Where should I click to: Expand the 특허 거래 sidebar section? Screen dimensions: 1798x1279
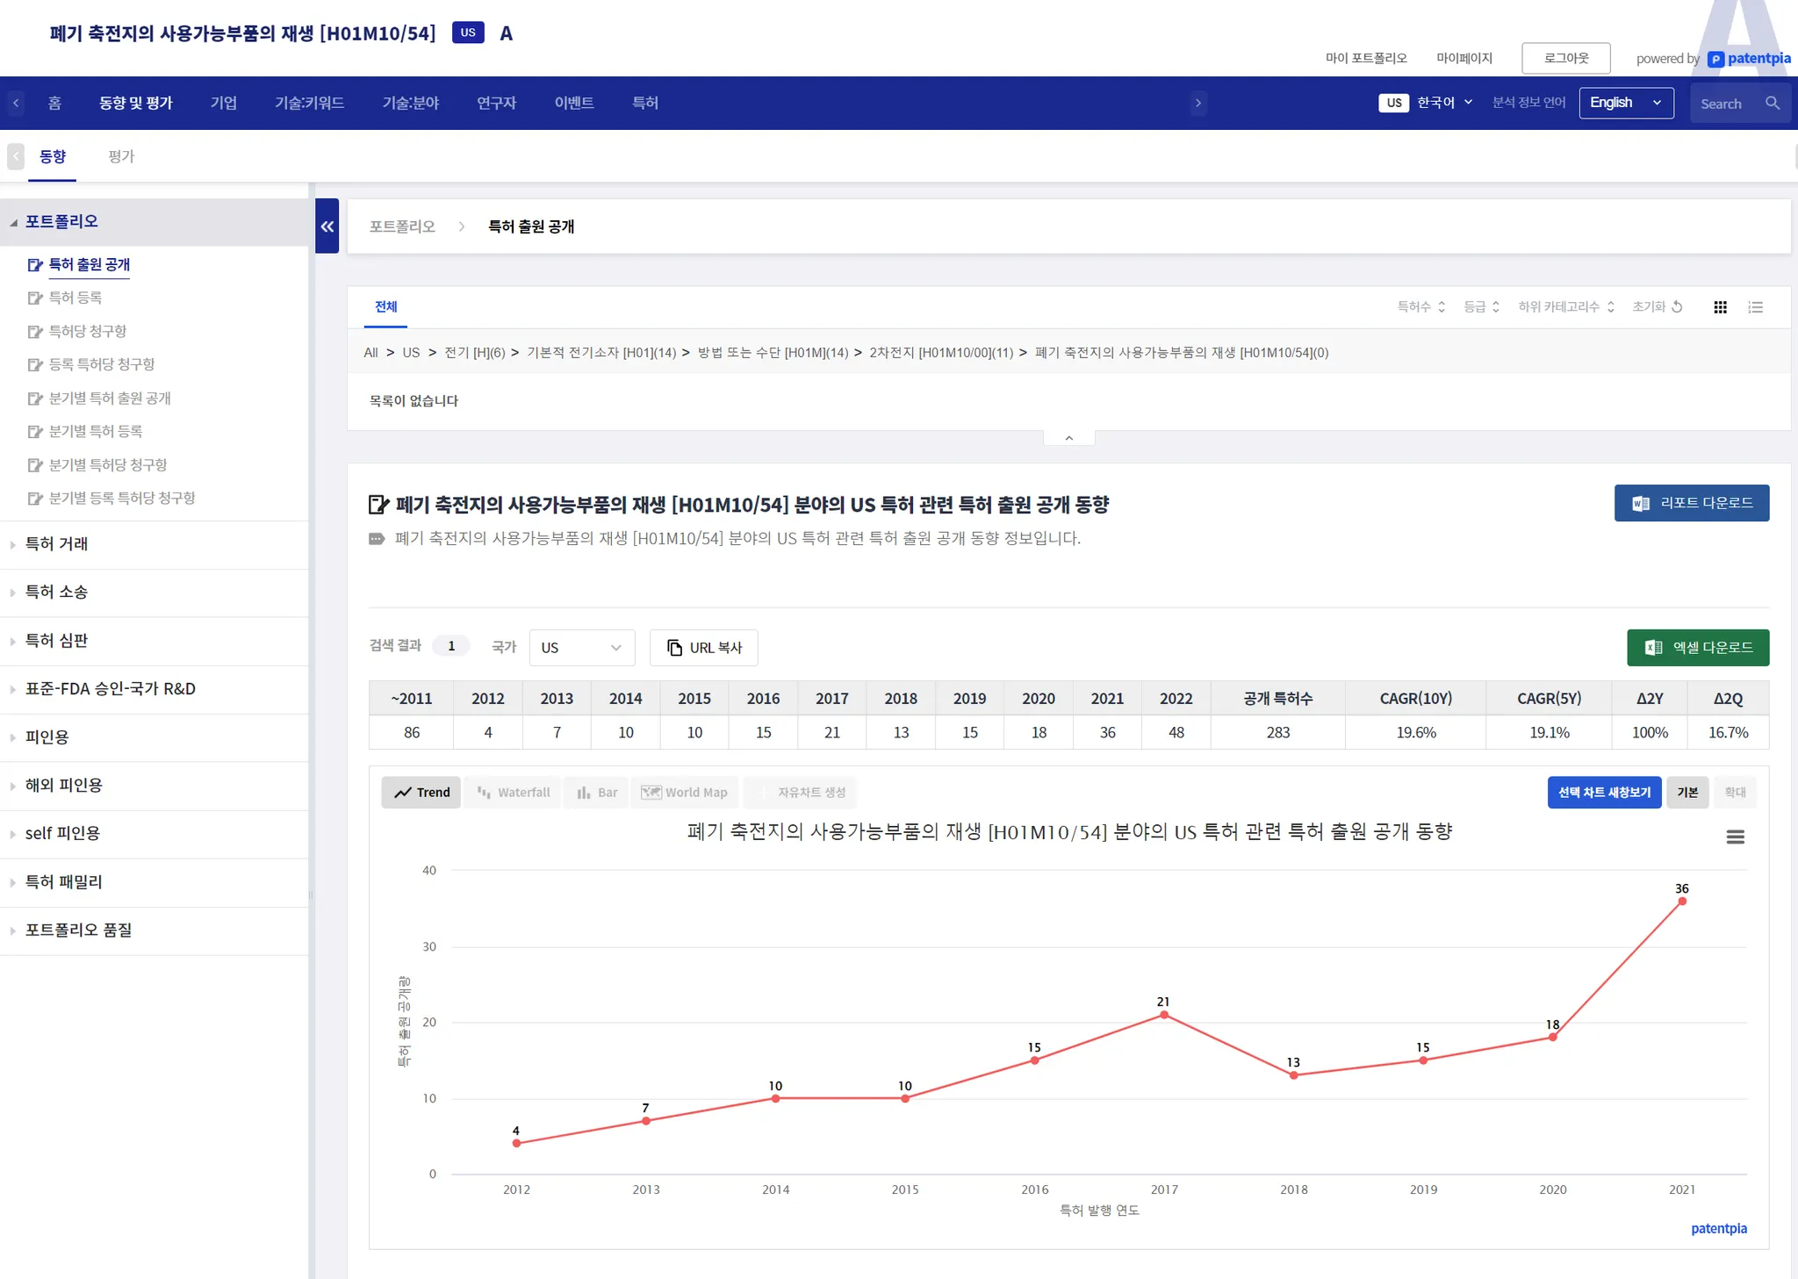click(x=57, y=544)
